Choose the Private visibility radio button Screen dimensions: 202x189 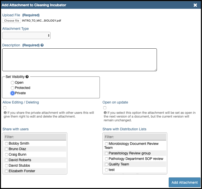click(x=13, y=93)
